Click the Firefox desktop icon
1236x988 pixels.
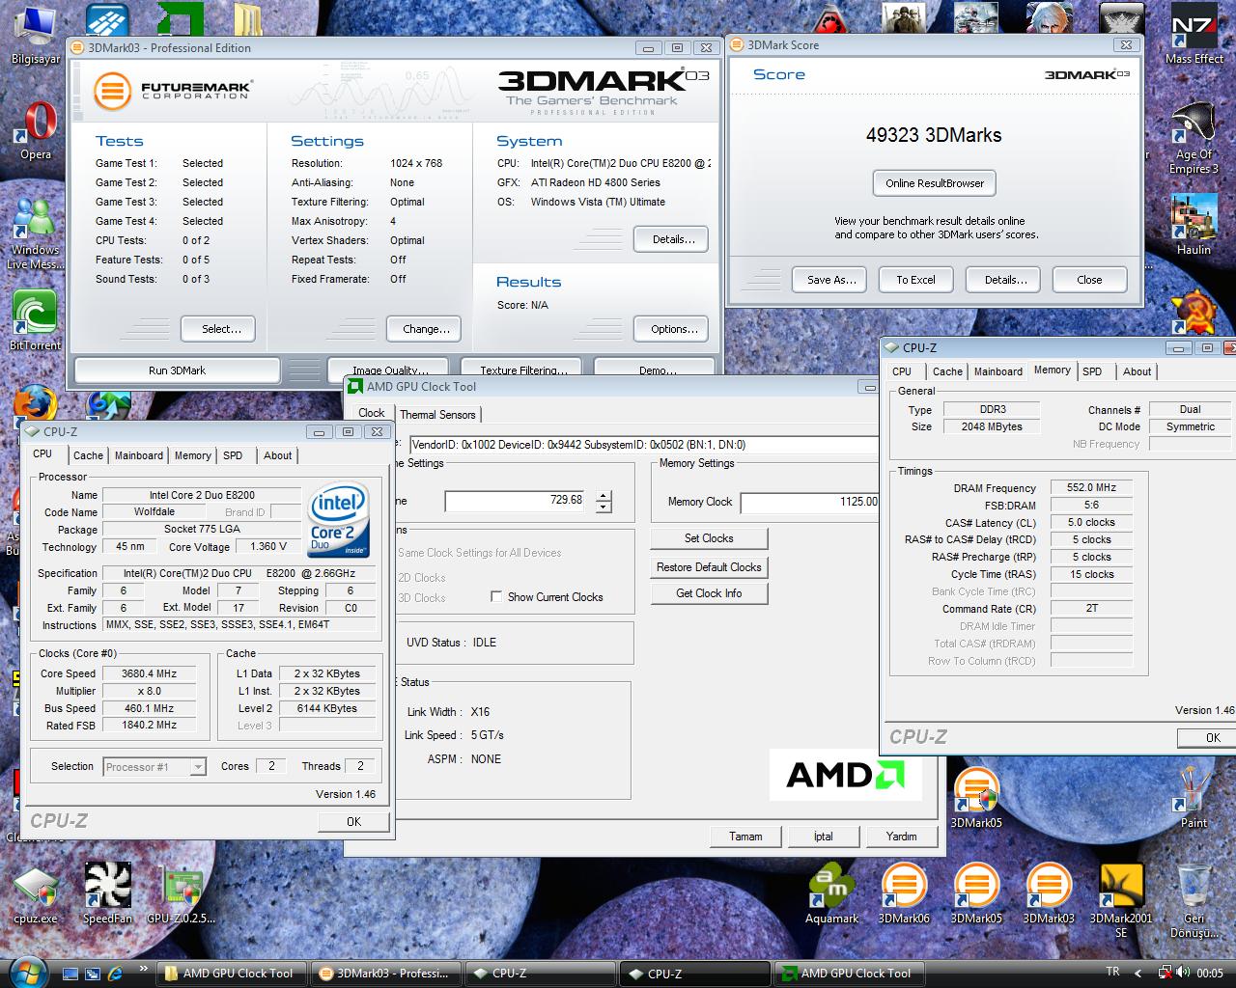36,403
